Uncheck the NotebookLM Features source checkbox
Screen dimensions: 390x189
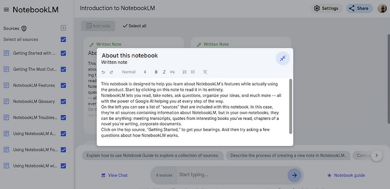(x=63, y=86)
